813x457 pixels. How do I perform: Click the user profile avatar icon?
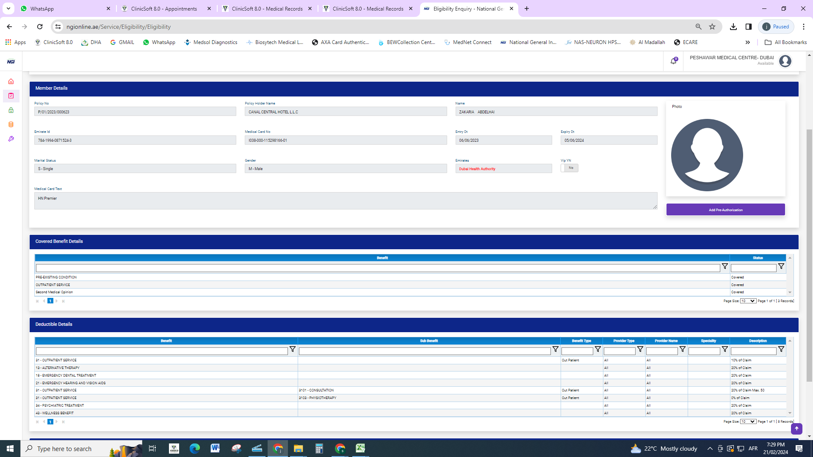785,61
